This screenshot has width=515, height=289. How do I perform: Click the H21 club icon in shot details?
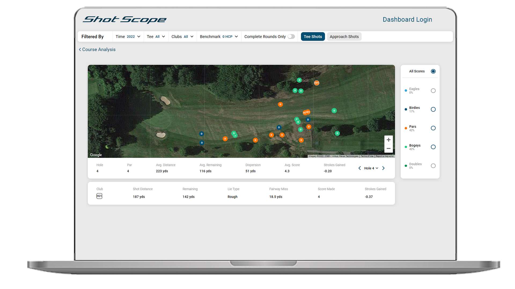99,196
